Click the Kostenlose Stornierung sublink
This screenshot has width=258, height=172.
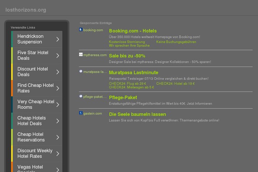tap(127, 42)
